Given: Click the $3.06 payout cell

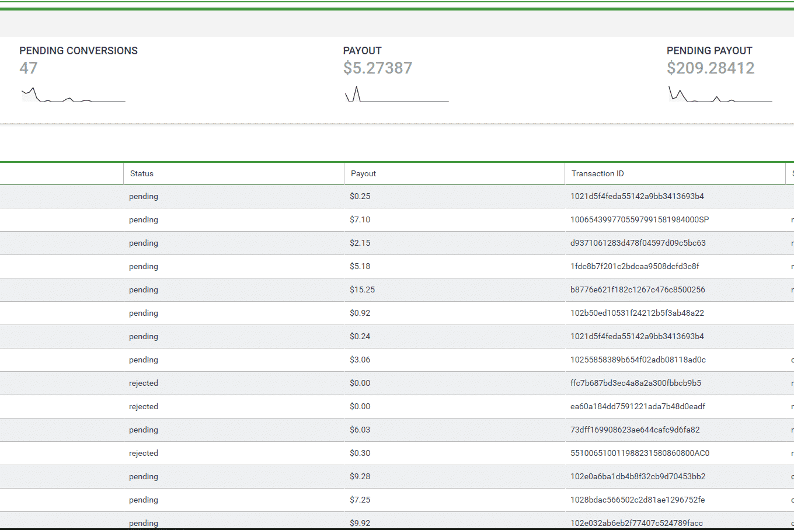Looking at the screenshot, I should 360,360.
